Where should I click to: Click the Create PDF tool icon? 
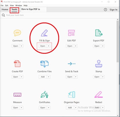pyautogui.click(x=17, y=64)
